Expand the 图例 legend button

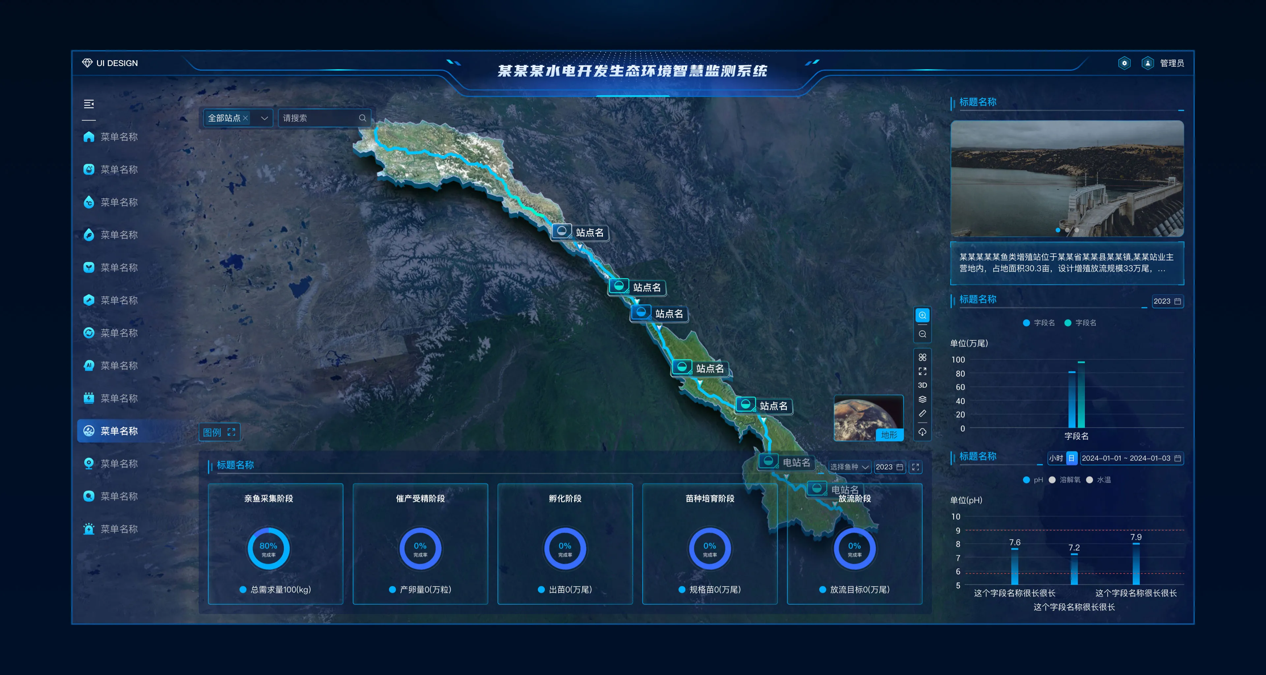pyautogui.click(x=219, y=432)
